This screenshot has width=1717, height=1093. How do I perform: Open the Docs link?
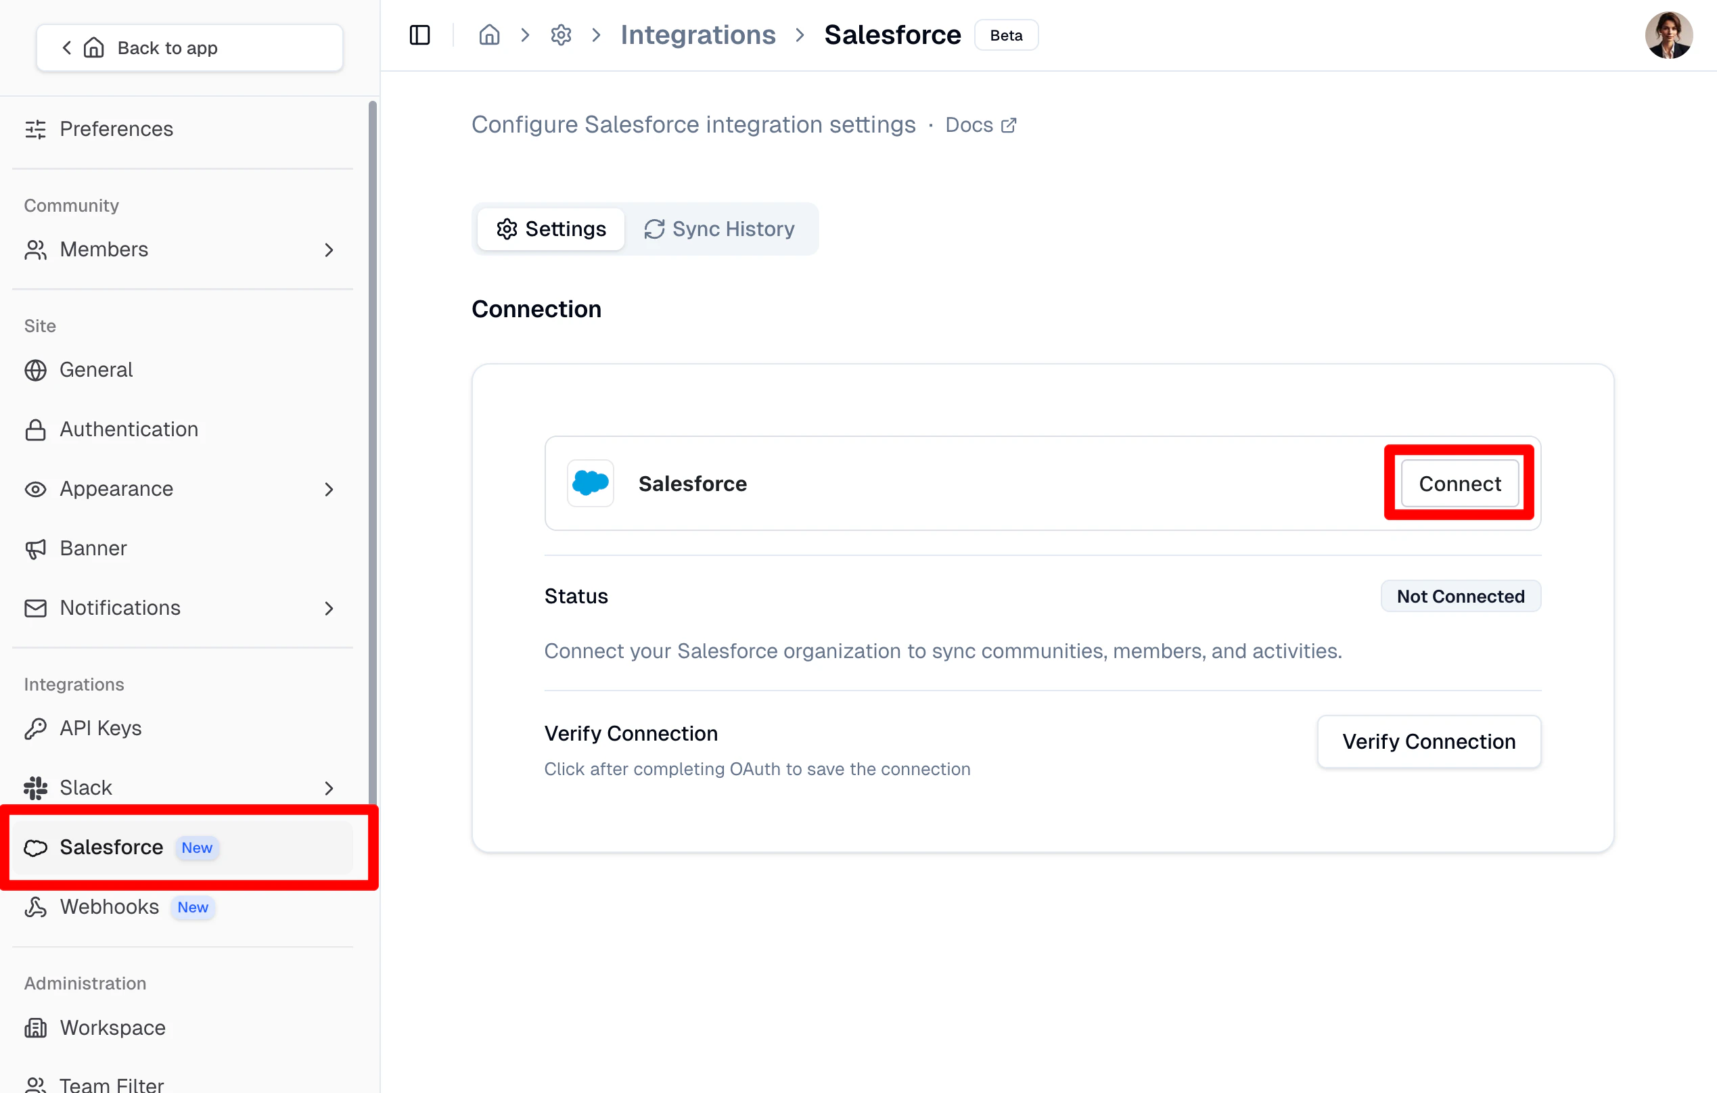(x=980, y=126)
